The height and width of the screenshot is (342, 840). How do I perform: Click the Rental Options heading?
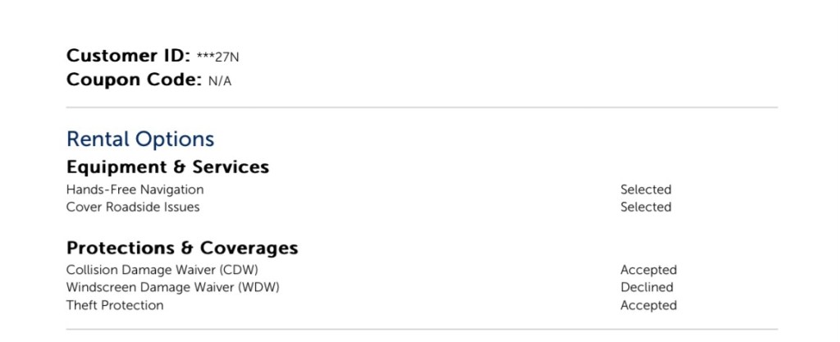tap(140, 139)
